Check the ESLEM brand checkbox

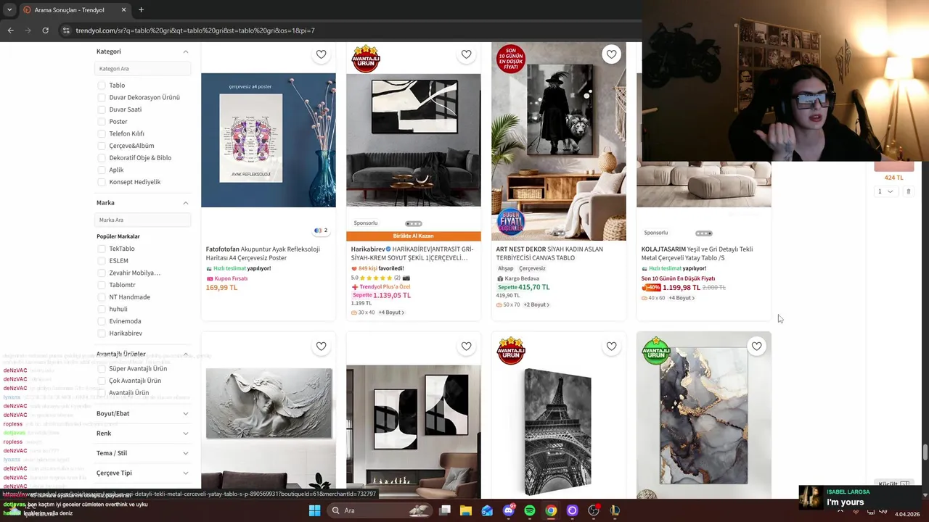[x=102, y=261]
